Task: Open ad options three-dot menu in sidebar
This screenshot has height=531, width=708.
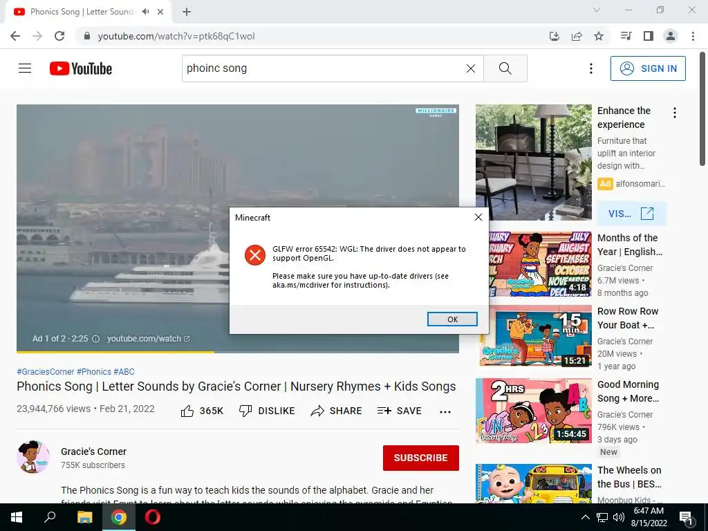Action: [x=675, y=113]
